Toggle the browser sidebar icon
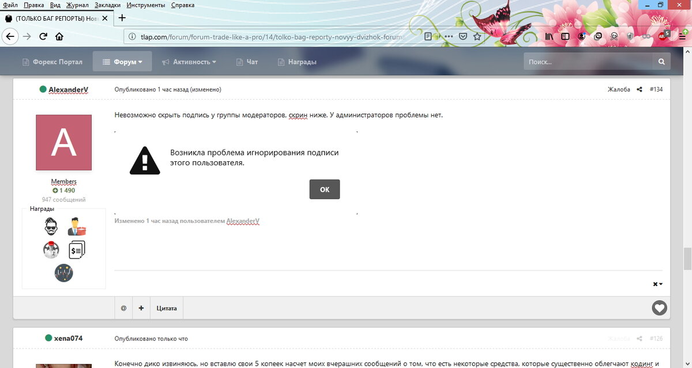 point(565,36)
